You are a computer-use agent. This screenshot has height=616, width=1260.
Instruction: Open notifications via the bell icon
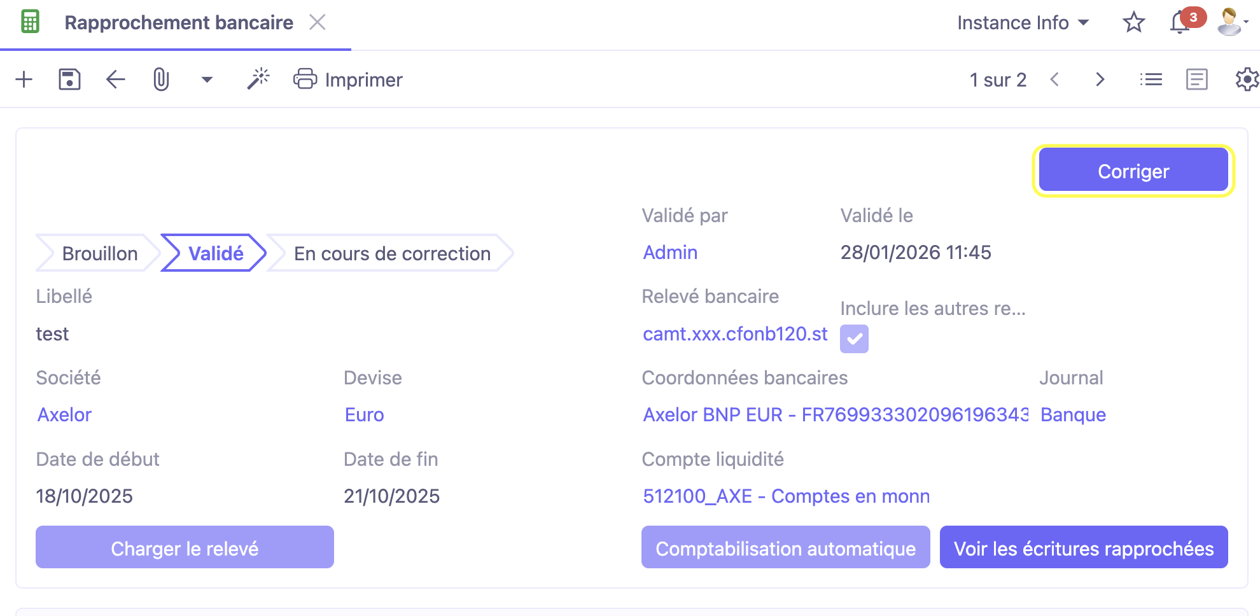click(1178, 22)
